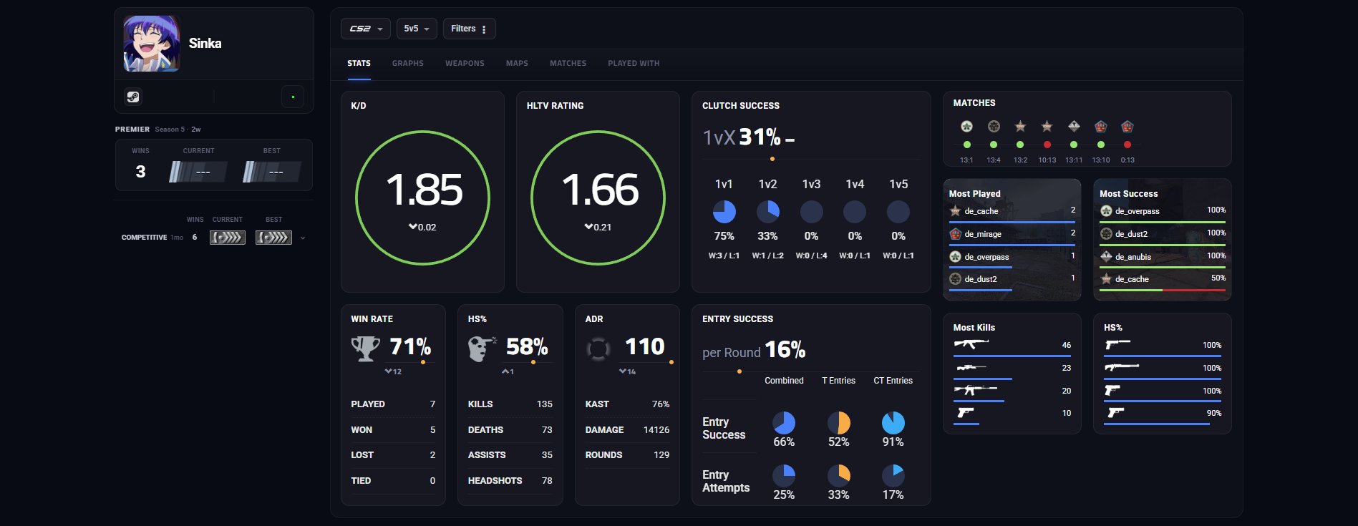Open the Played With tab
The height and width of the screenshot is (526, 1358).
(x=634, y=64)
